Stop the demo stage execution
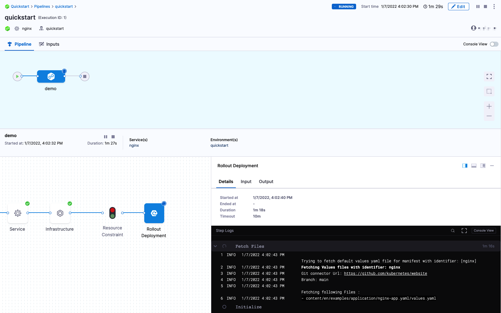Screen dimensions: 501x313 113,137
